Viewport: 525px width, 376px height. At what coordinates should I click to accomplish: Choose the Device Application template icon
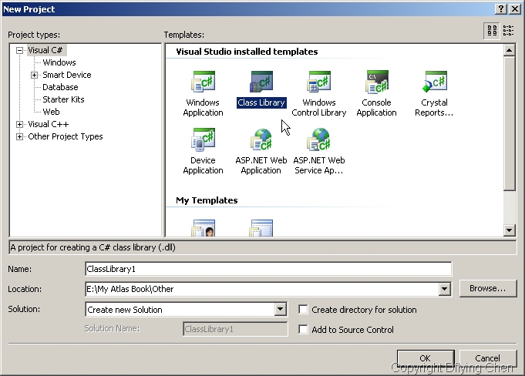point(204,139)
